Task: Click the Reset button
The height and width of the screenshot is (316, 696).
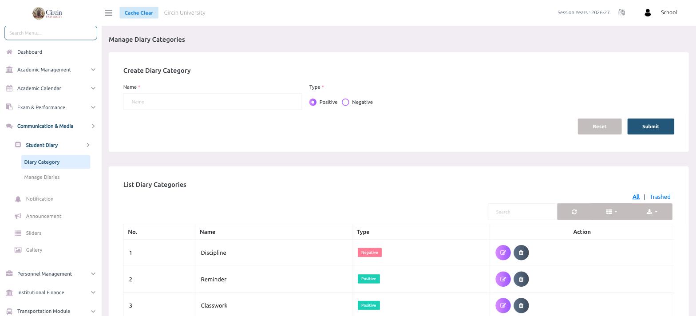Action: pyautogui.click(x=599, y=126)
